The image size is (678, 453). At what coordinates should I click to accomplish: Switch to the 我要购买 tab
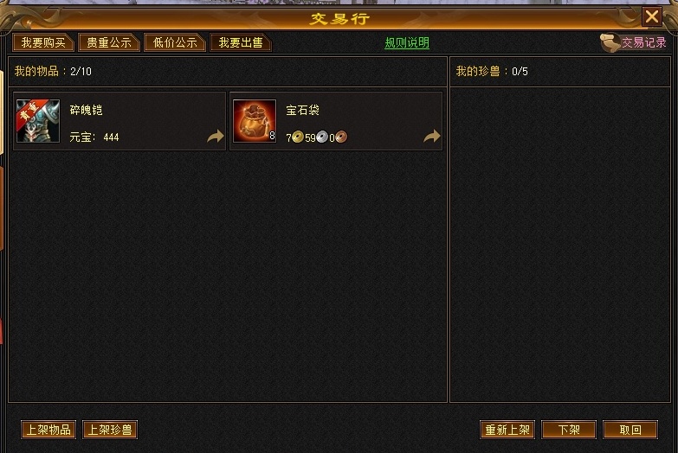pos(43,42)
